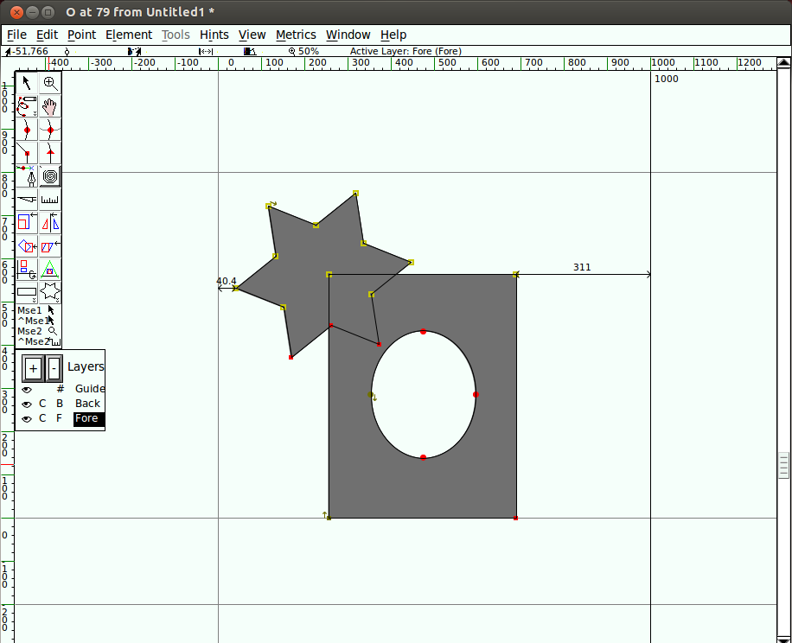This screenshot has width=792, height=643.
Task: Click the vertical scrollbar thumb
Action: tap(783, 464)
